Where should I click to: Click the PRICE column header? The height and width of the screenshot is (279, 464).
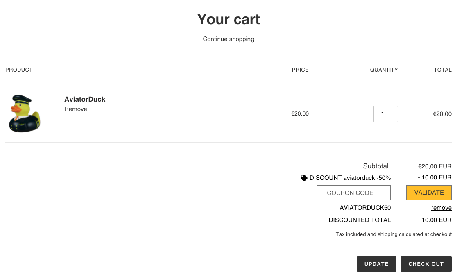tap(300, 70)
